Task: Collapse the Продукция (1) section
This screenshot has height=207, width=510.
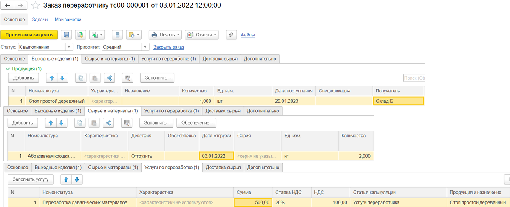Action: (x=8, y=68)
